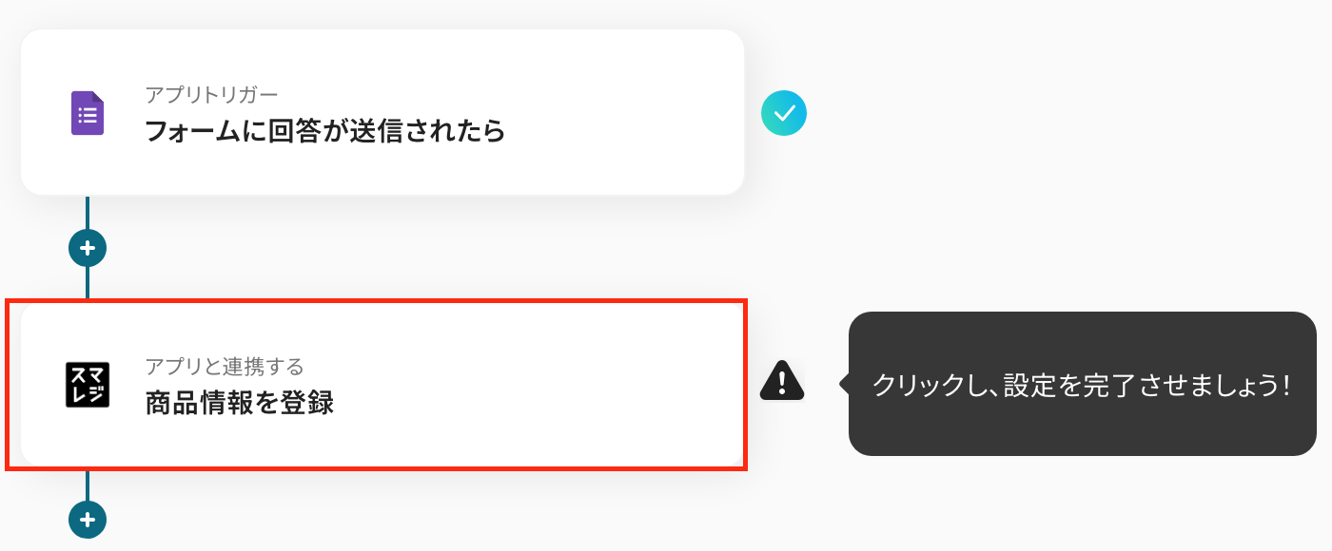
Task: Add a step below 商品情報を登録
Action: (88, 520)
